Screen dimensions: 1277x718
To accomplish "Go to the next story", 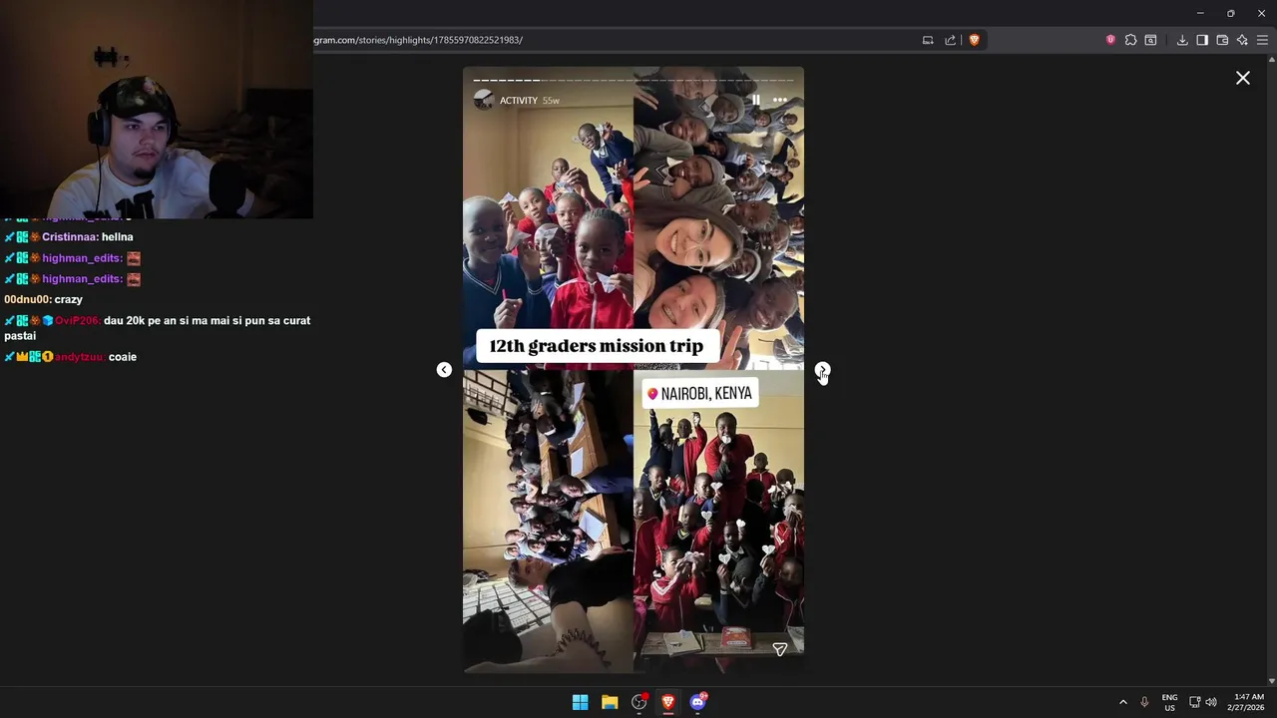I will [821, 370].
